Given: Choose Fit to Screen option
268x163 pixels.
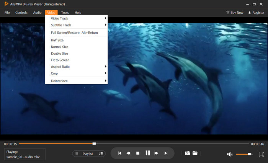Looking at the screenshot, I should pos(76,60).
